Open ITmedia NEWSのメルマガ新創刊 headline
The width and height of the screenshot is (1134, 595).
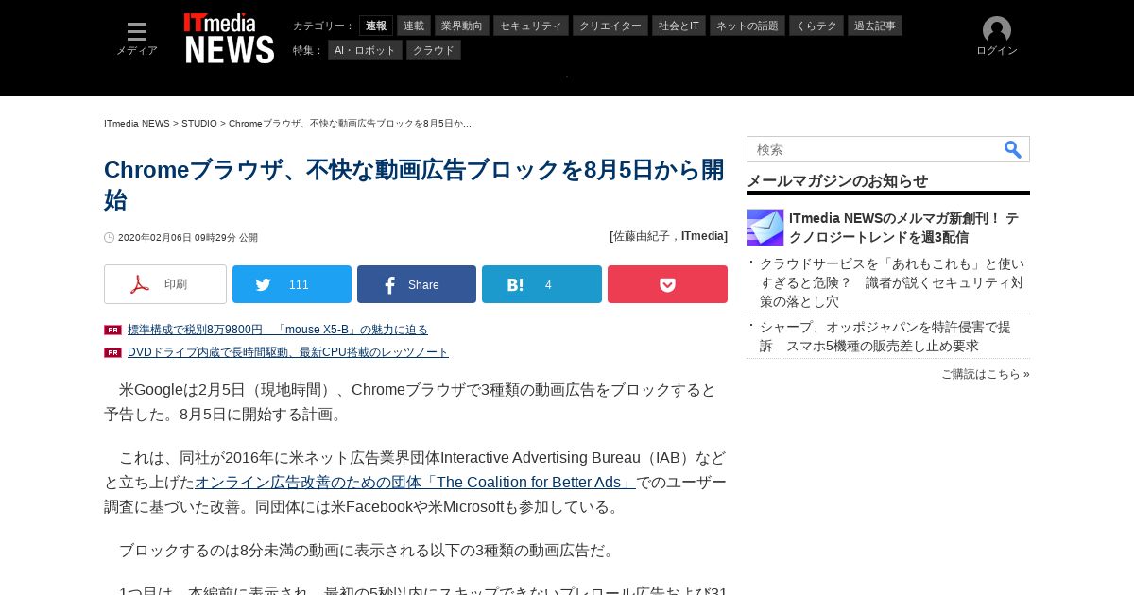coord(903,228)
